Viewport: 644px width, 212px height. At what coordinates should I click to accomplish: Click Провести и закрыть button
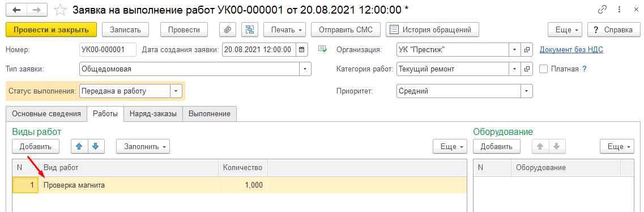pyautogui.click(x=52, y=29)
